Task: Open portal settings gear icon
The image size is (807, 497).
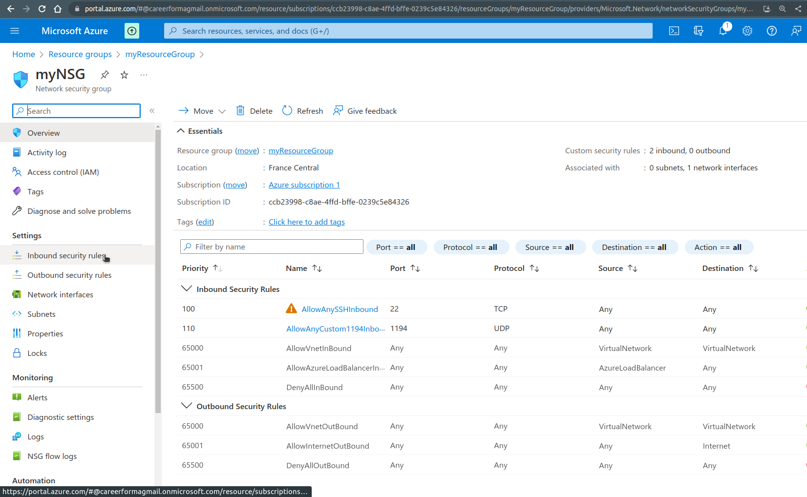Action: (x=747, y=31)
